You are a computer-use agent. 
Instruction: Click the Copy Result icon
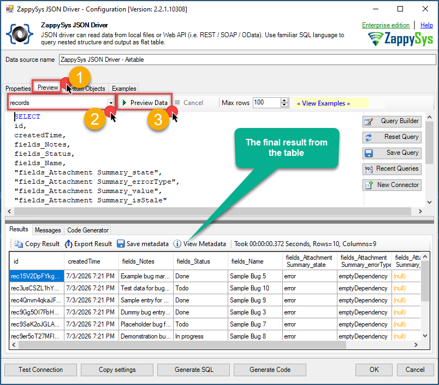pos(19,244)
